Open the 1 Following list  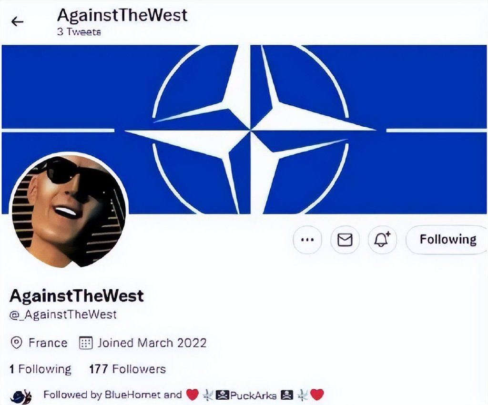41,369
